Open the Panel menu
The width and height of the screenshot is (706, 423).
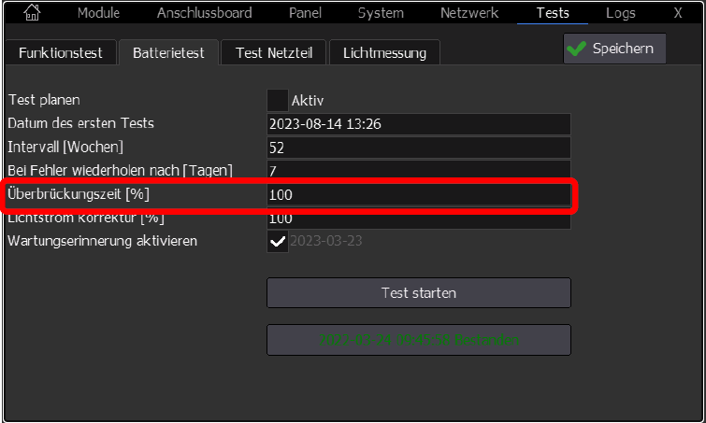point(305,13)
